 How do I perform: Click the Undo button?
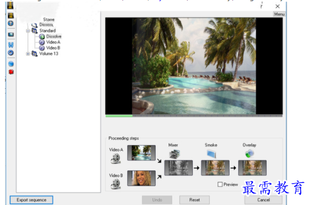click(x=157, y=200)
